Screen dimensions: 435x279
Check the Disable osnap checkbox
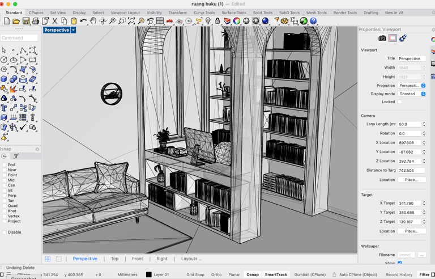[5, 232]
